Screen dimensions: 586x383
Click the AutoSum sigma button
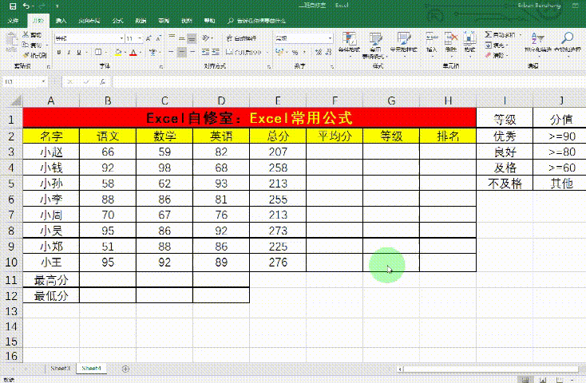tap(500, 35)
